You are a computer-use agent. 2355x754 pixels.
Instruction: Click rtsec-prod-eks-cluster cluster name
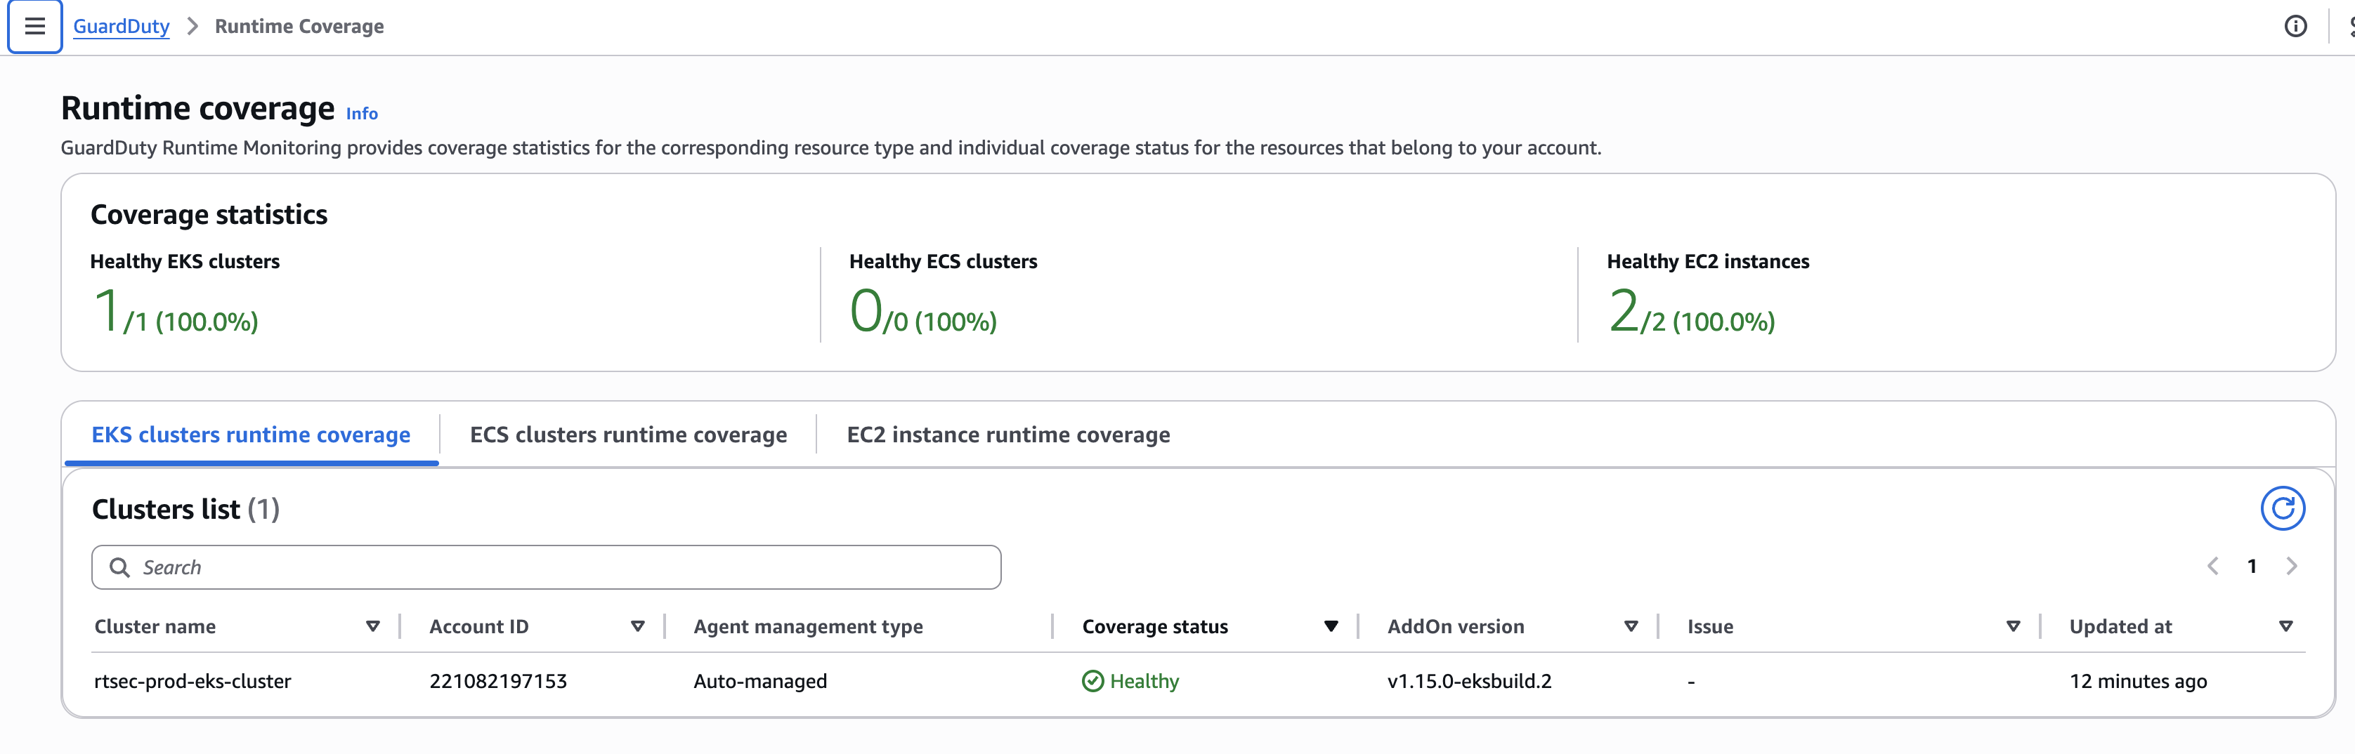click(x=193, y=682)
